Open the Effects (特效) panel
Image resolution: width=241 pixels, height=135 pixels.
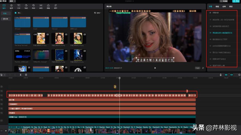34,7
